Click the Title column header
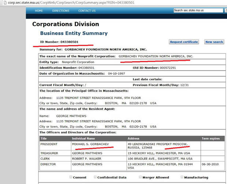Image resolution: width=227 pixels, height=184 pixels. pyautogui.click(x=55, y=139)
